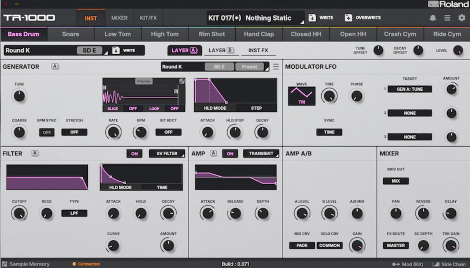
Task: Click the amp A/B GAIN knob
Action: (x=357, y=245)
